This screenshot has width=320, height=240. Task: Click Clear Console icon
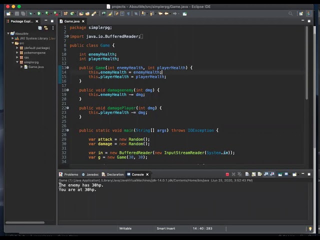[x=247, y=174]
